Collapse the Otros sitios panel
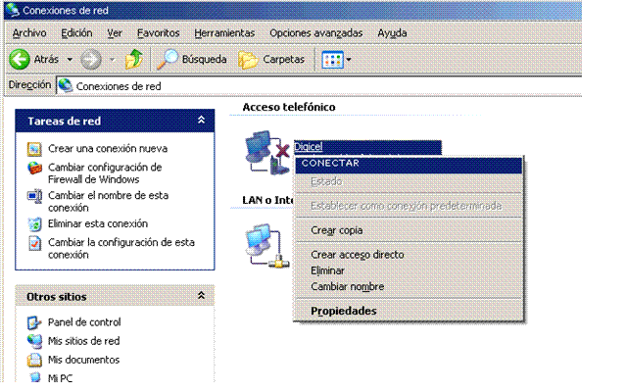This screenshot has height=392, width=627. click(x=201, y=296)
